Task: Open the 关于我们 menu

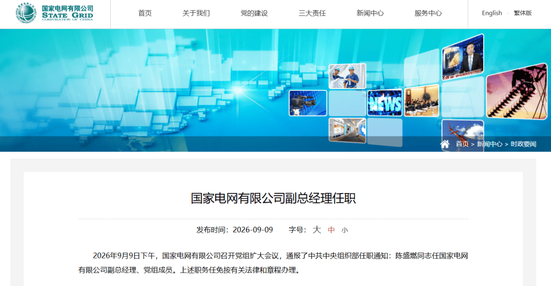Action: [196, 13]
